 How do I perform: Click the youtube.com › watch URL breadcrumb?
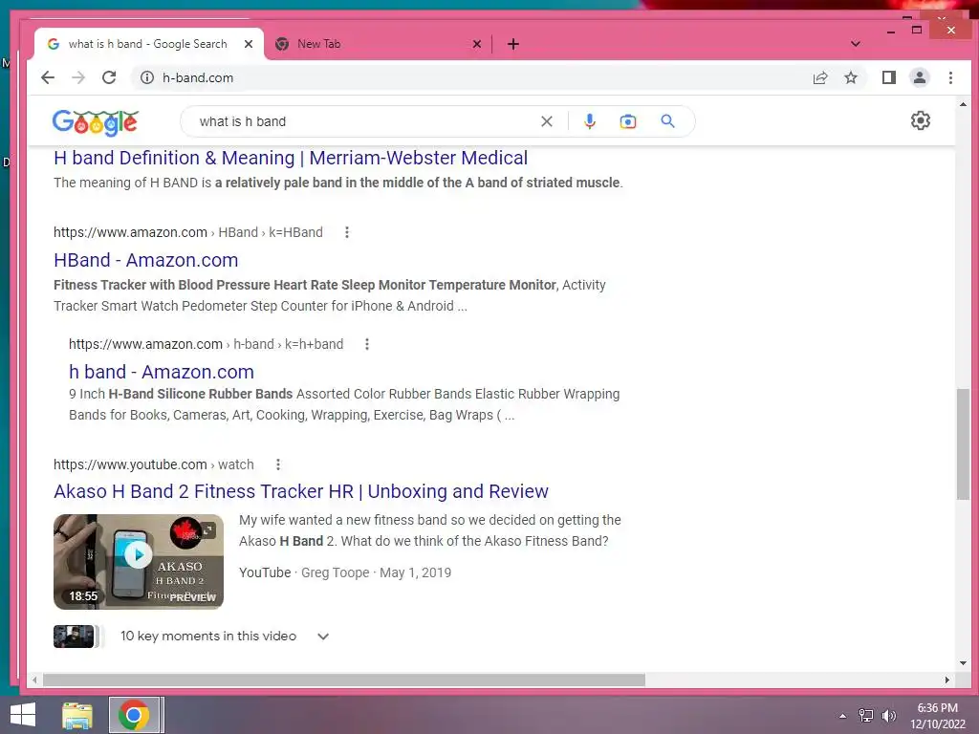pos(154,464)
